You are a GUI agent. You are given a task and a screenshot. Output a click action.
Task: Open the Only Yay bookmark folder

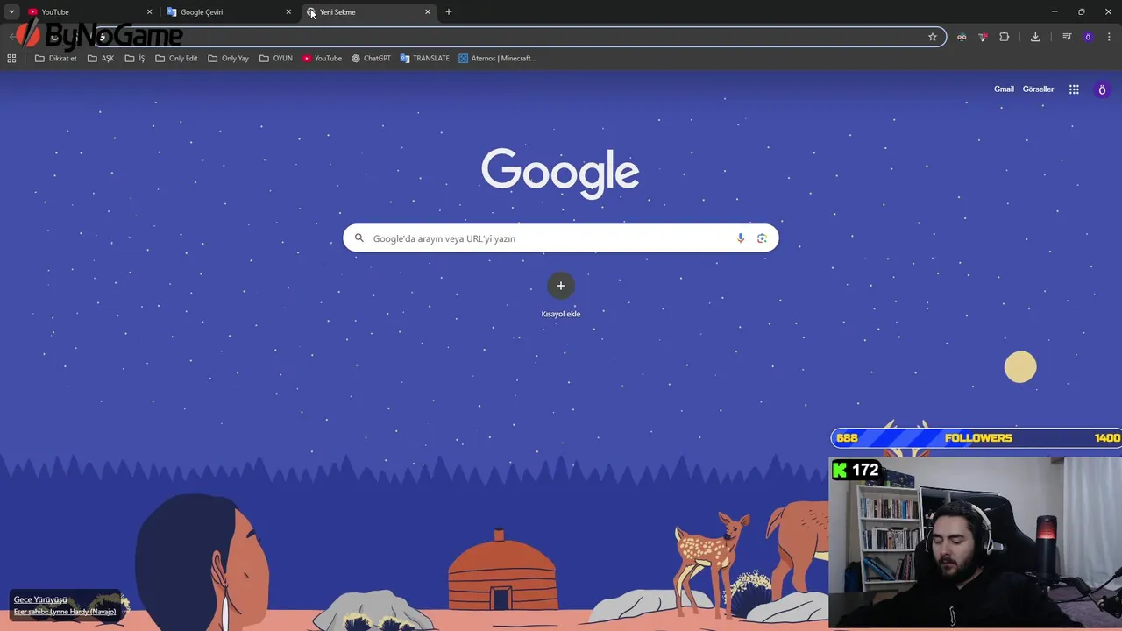click(x=229, y=59)
